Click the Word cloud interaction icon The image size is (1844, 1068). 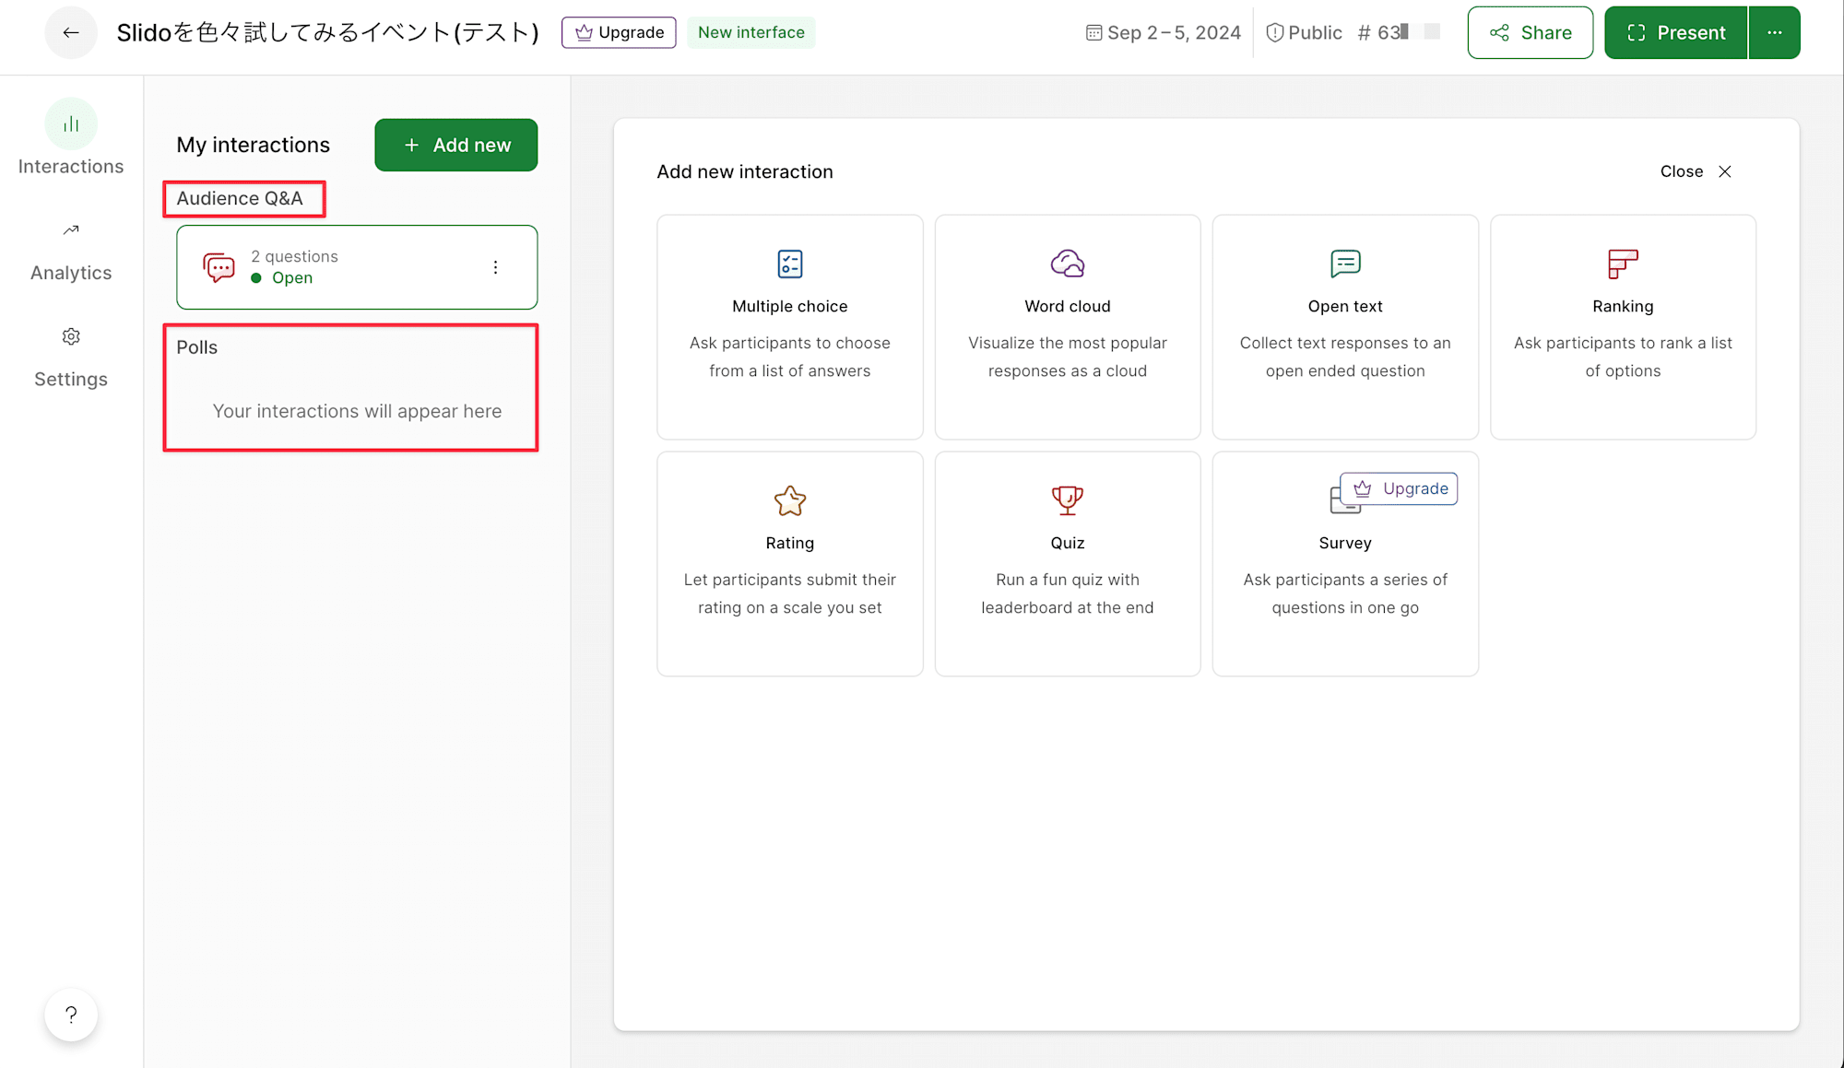1067,264
